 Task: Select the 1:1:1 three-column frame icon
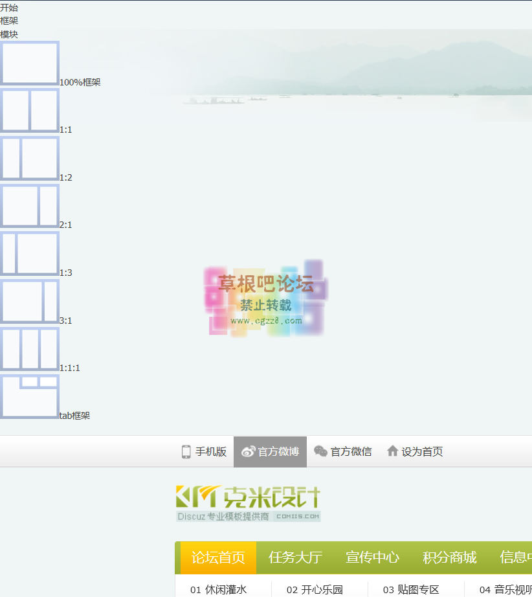(30, 348)
